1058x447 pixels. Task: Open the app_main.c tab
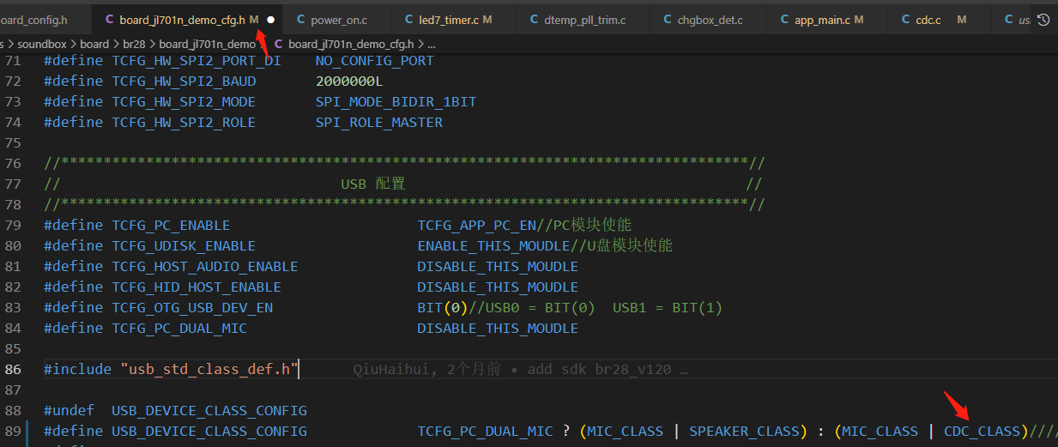[x=820, y=19]
